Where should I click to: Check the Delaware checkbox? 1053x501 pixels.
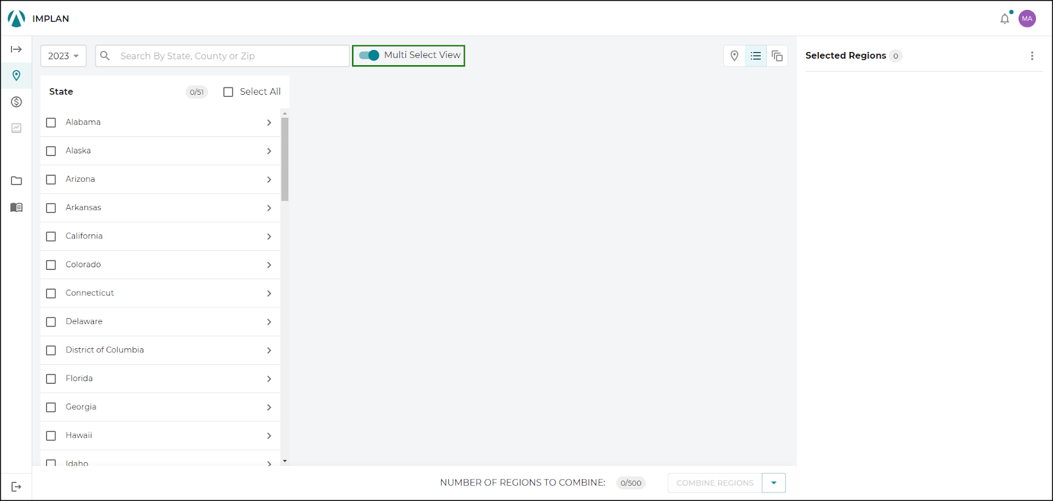coord(51,322)
